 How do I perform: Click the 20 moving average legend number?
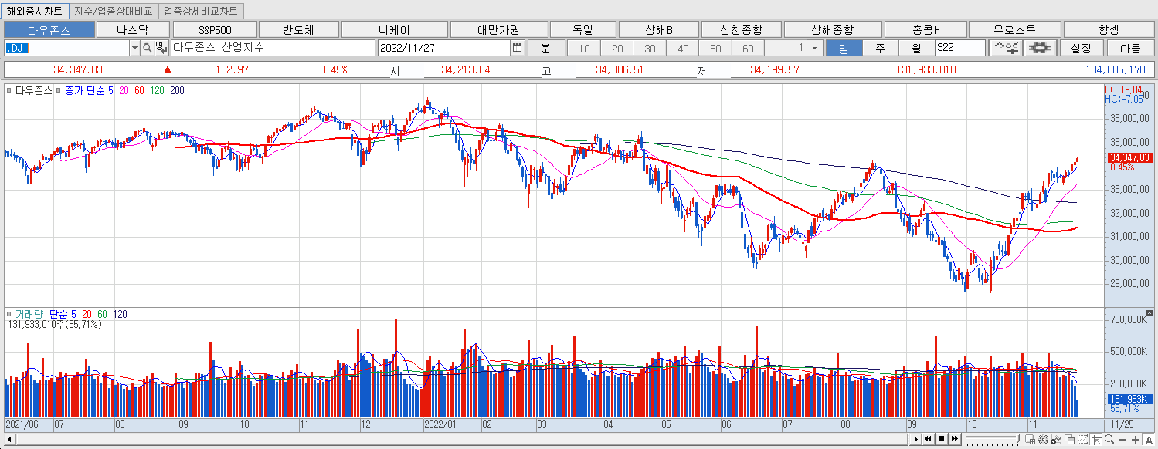[x=124, y=90]
